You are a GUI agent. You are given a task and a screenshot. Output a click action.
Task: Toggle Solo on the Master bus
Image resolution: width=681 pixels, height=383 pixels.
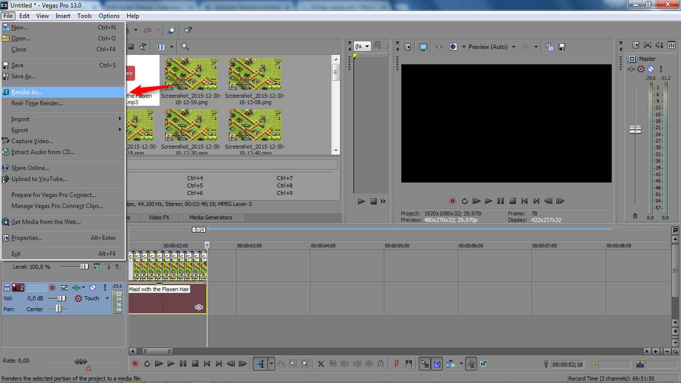(x=661, y=69)
